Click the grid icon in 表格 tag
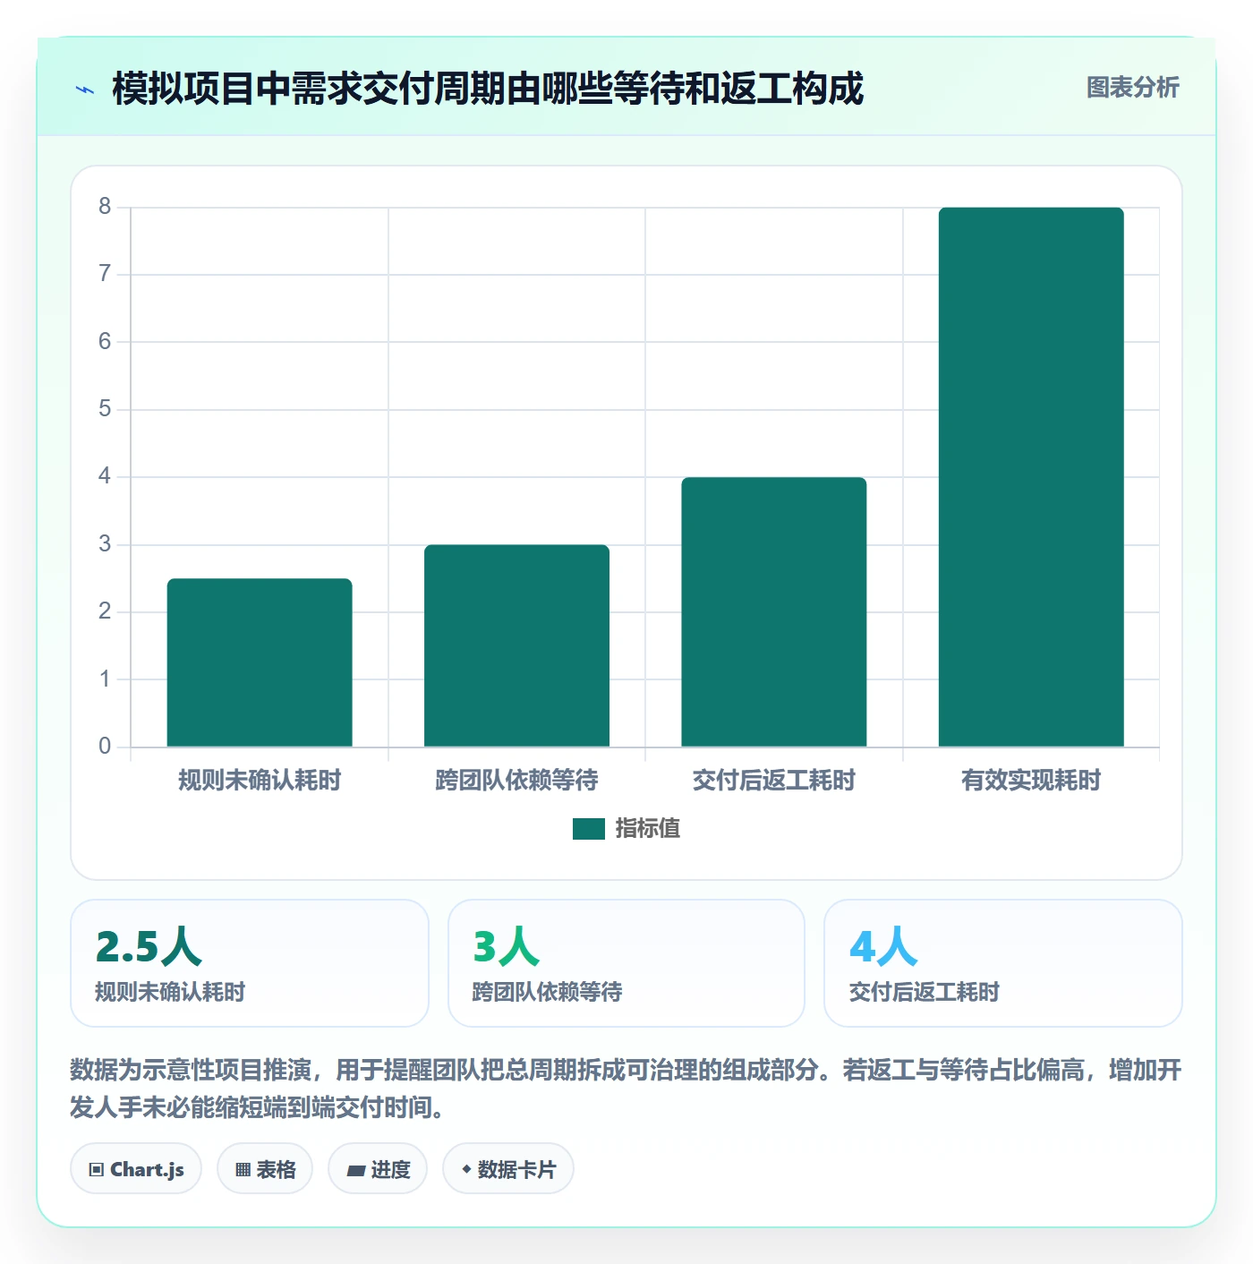This screenshot has width=1253, height=1264. pyautogui.click(x=243, y=1170)
